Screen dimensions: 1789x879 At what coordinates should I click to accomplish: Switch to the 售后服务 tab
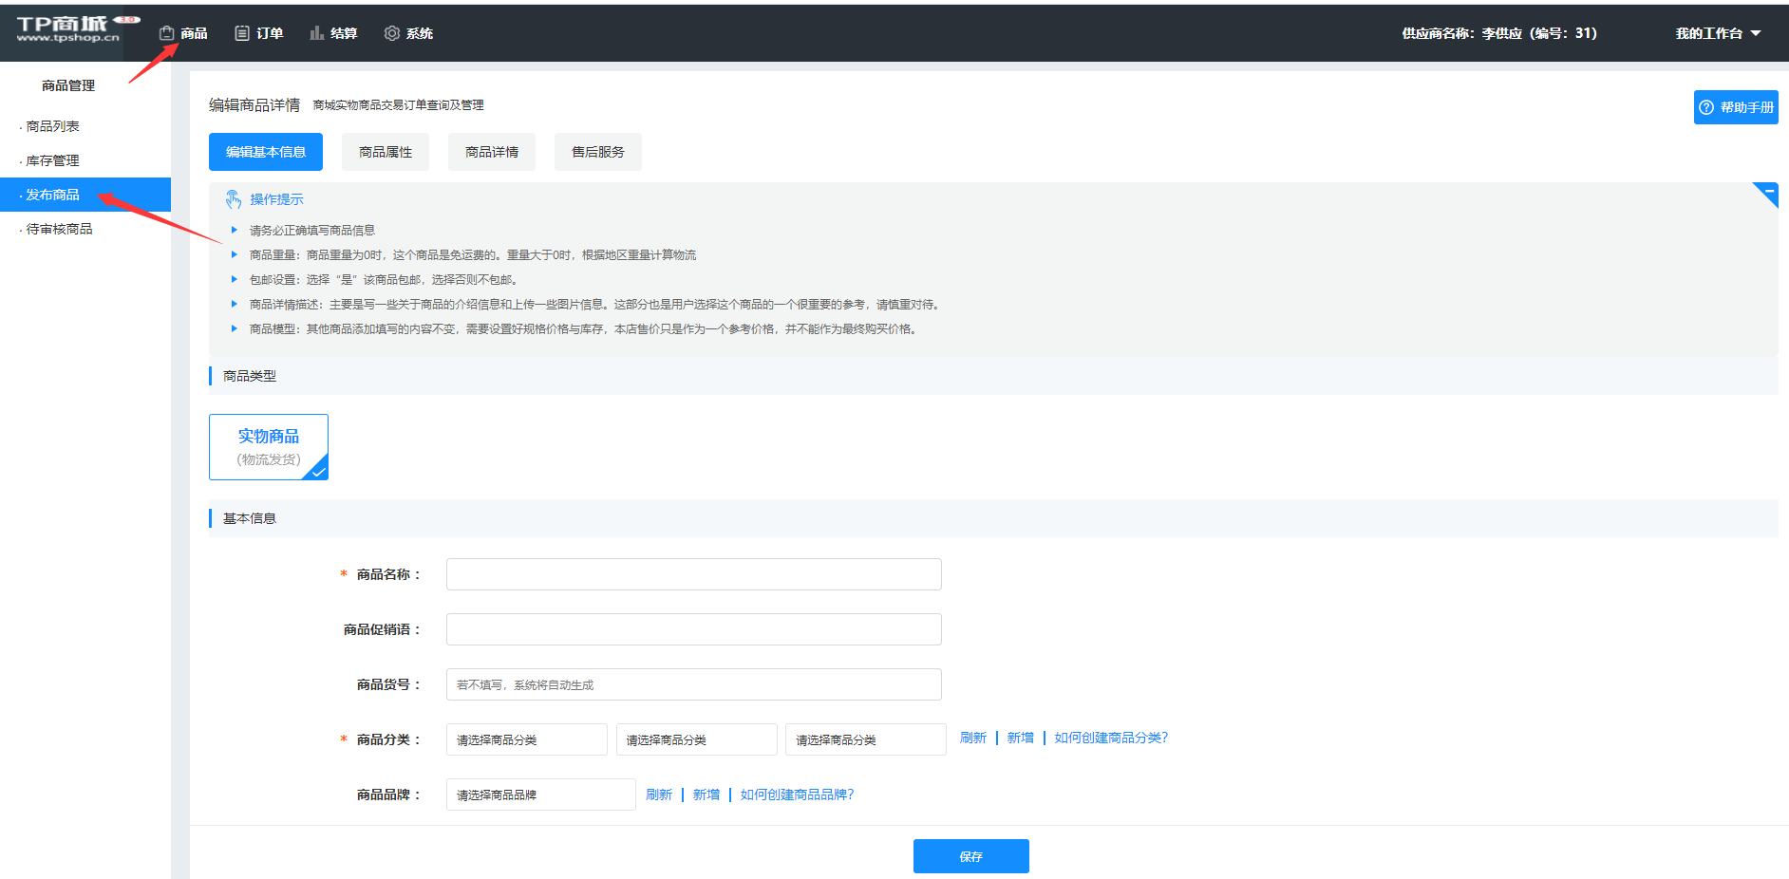[598, 152]
